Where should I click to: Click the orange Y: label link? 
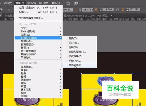pyautogui.click(x=76, y=10)
